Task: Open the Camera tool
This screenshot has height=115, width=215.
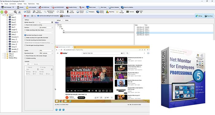Action: coord(20,7)
